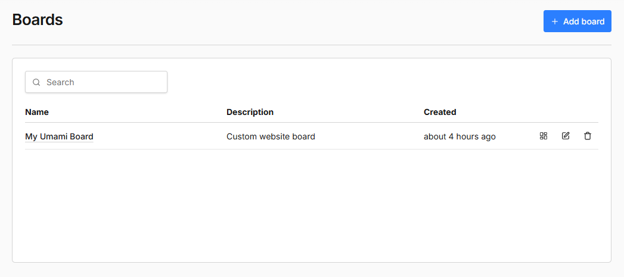Click the Description column header
The image size is (624, 277).
point(250,112)
